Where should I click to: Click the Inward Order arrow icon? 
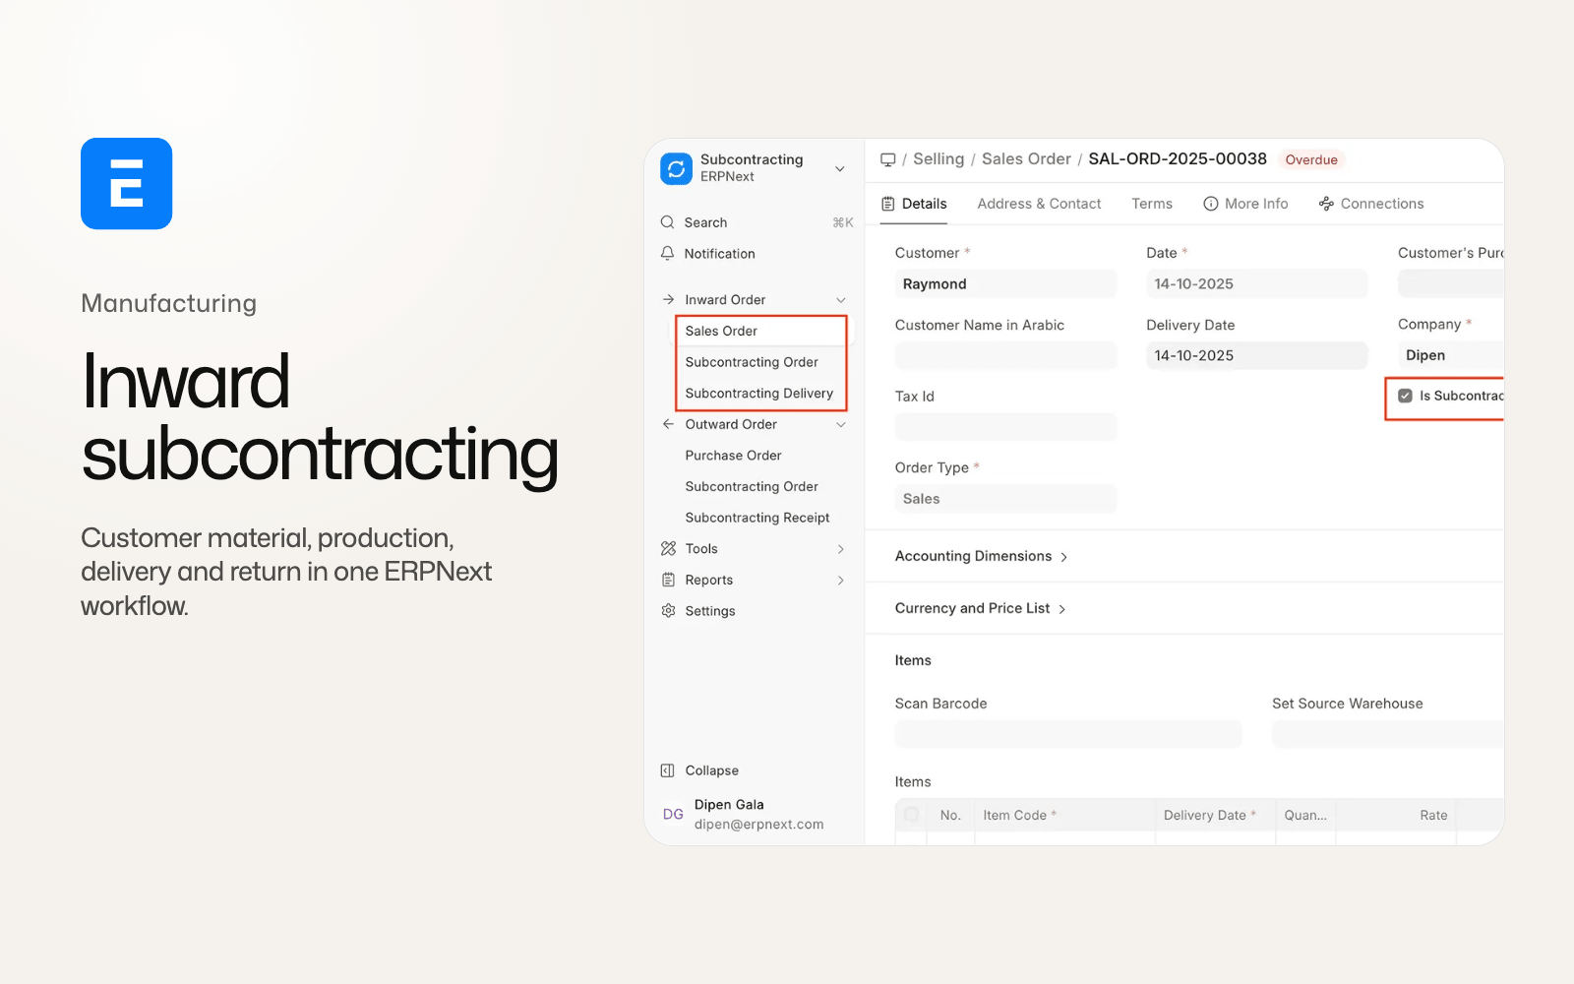pyautogui.click(x=669, y=299)
